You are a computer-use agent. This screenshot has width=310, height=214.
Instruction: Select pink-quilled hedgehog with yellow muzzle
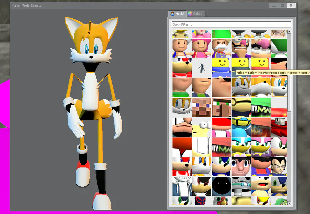tap(261, 147)
